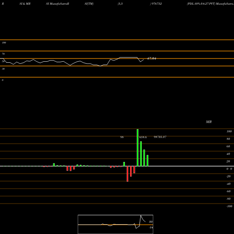Click the 98735.37 value label
Viewport: 234px width, 234px height.
click(160, 137)
